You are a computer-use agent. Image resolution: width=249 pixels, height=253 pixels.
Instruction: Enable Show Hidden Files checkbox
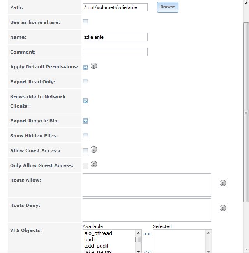85,135
